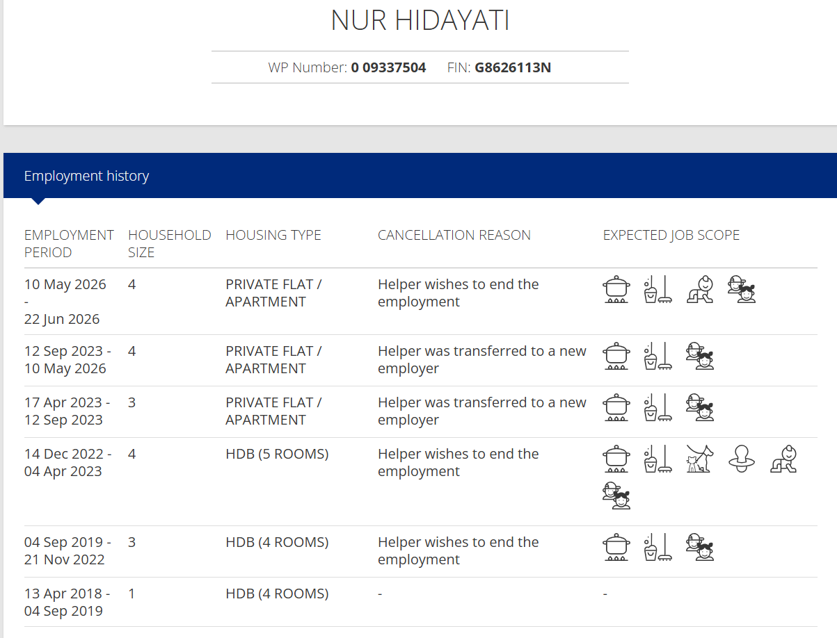The image size is (837, 638).
Task: Click HDB (4 ROOMS) in the 13 Apr 2018 row
Action: tap(277, 594)
